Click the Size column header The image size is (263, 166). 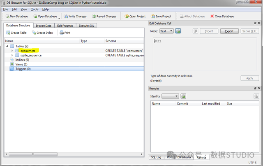tap(242, 104)
